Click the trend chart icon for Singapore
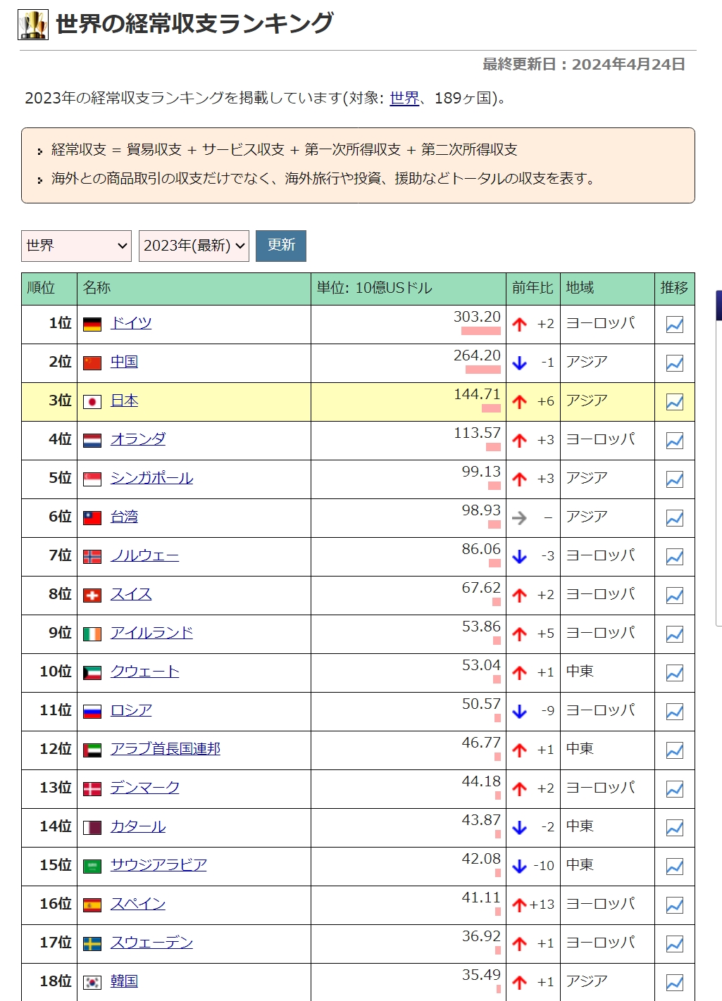Viewport: 722px width, 1001px height. pos(674,479)
